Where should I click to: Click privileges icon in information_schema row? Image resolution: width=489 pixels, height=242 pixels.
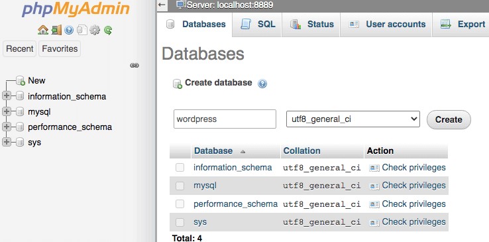click(x=374, y=168)
